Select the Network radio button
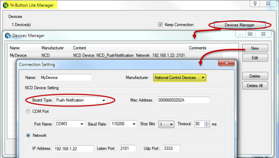The image size is (279, 158). click(28, 135)
